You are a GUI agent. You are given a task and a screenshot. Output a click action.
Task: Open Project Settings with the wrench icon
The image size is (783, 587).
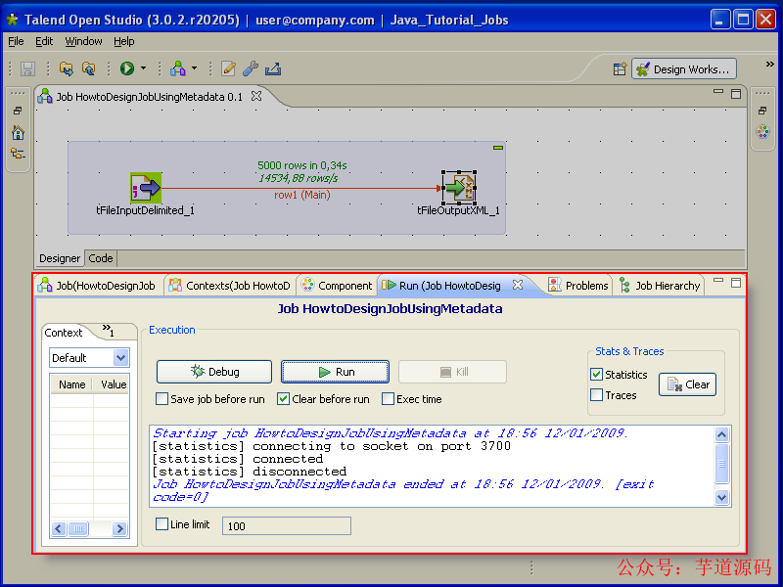[x=249, y=68]
